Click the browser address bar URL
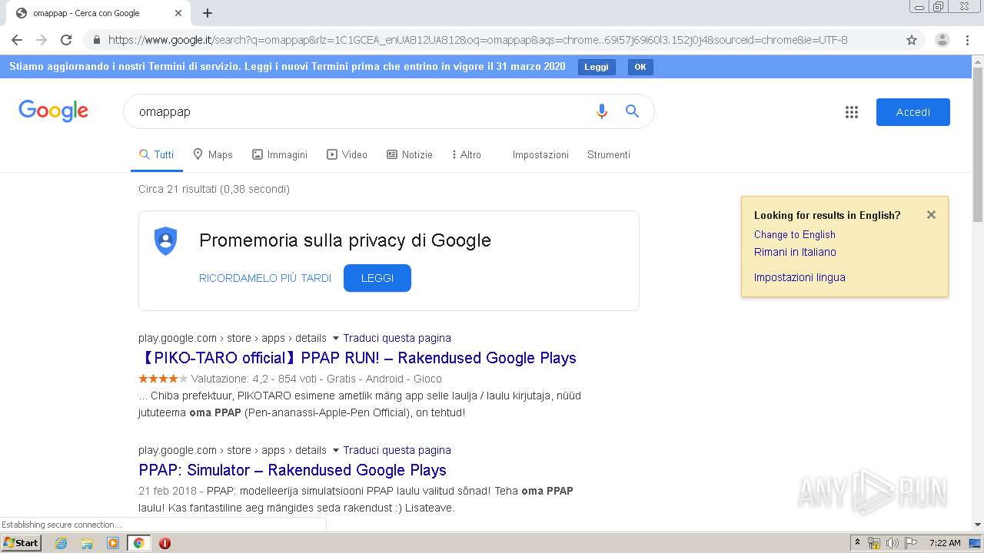 click(478, 40)
